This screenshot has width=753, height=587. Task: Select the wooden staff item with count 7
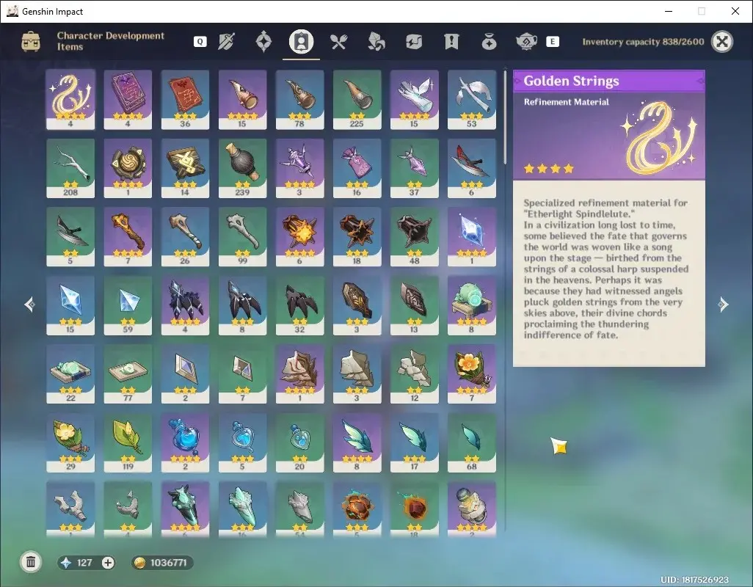click(128, 236)
